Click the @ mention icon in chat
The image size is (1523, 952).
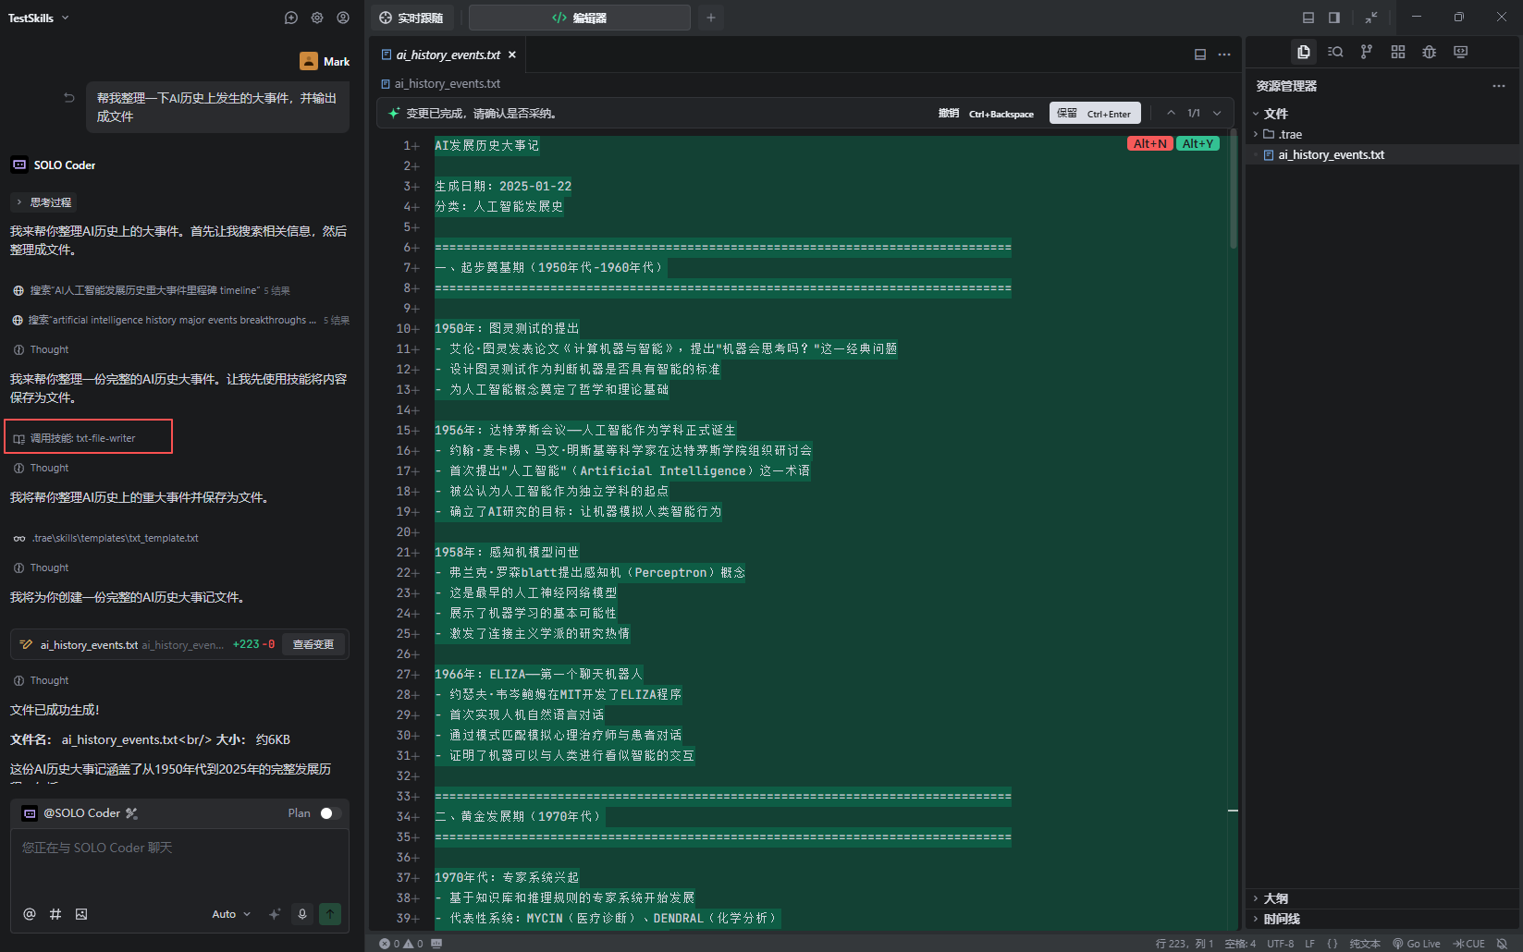click(x=30, y=914)
